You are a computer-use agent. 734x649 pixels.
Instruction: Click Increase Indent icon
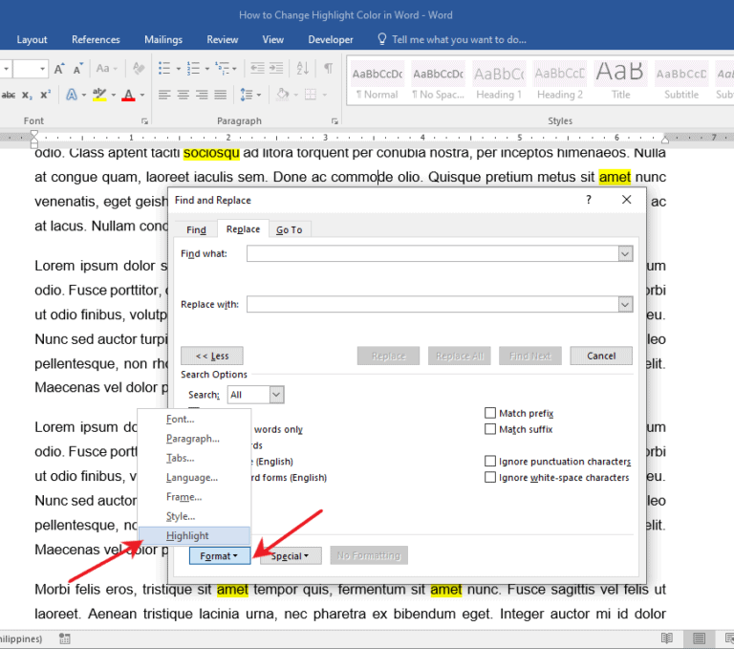[276, 69]
